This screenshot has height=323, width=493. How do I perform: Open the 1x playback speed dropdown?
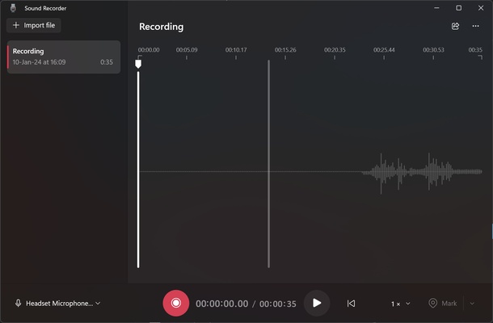(401, 304)
